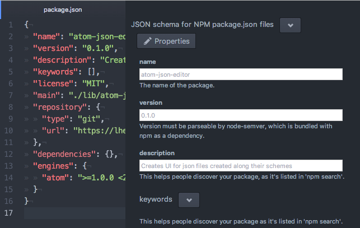
Task: Click the 'name' field label in form
Action: [x=147, y=62]
